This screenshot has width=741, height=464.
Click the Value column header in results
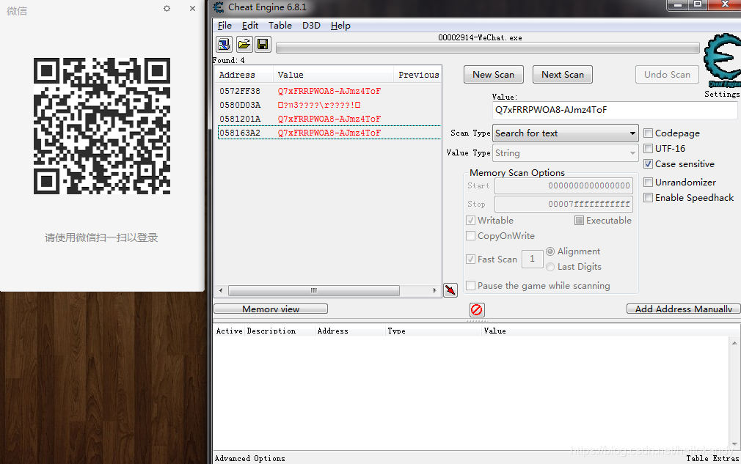click(x=333, y=75)
